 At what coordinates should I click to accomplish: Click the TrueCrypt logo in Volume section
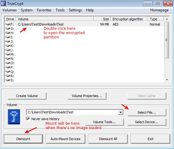click(14, 117)
